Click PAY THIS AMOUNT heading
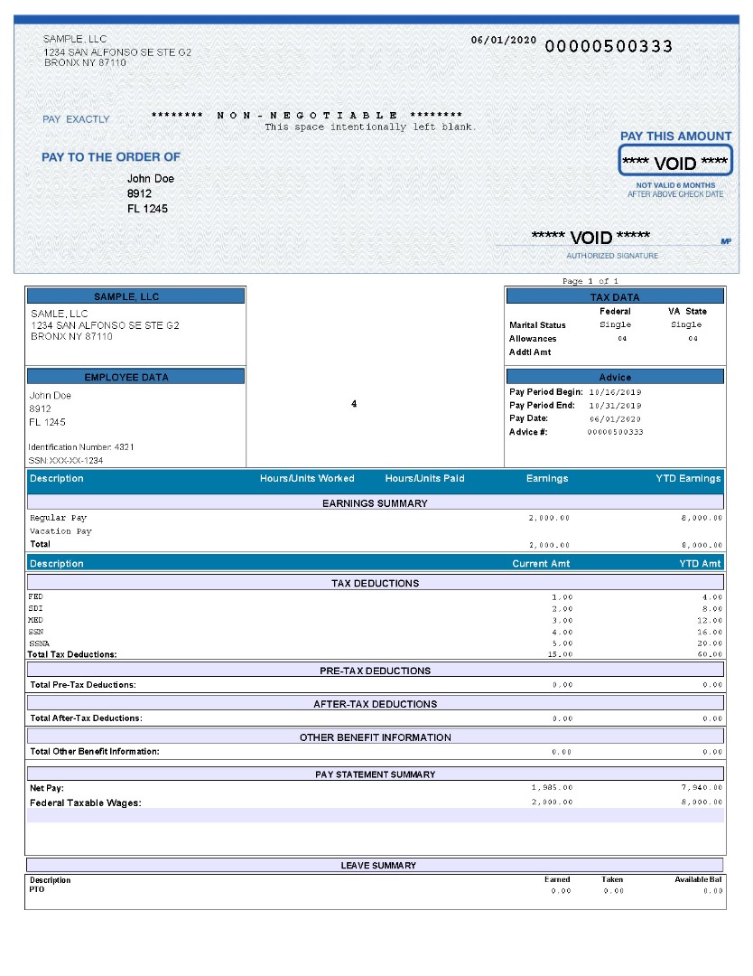Viewport: 753px width, 976px height. (675, 136)
